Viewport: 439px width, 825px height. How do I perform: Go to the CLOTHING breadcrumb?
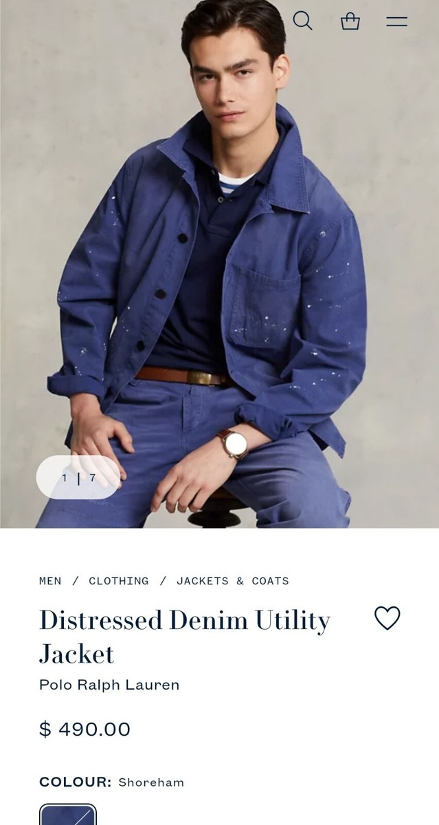119,581
